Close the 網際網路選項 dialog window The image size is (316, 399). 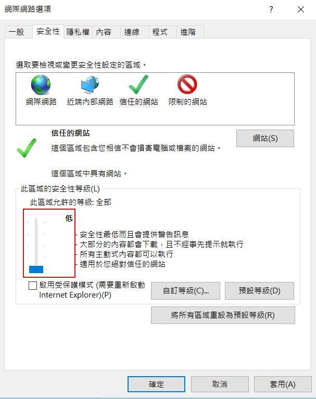click(x=301, y=9)
